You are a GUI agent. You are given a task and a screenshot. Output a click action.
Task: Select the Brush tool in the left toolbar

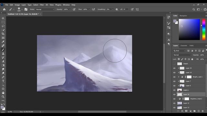click(3, 50)
